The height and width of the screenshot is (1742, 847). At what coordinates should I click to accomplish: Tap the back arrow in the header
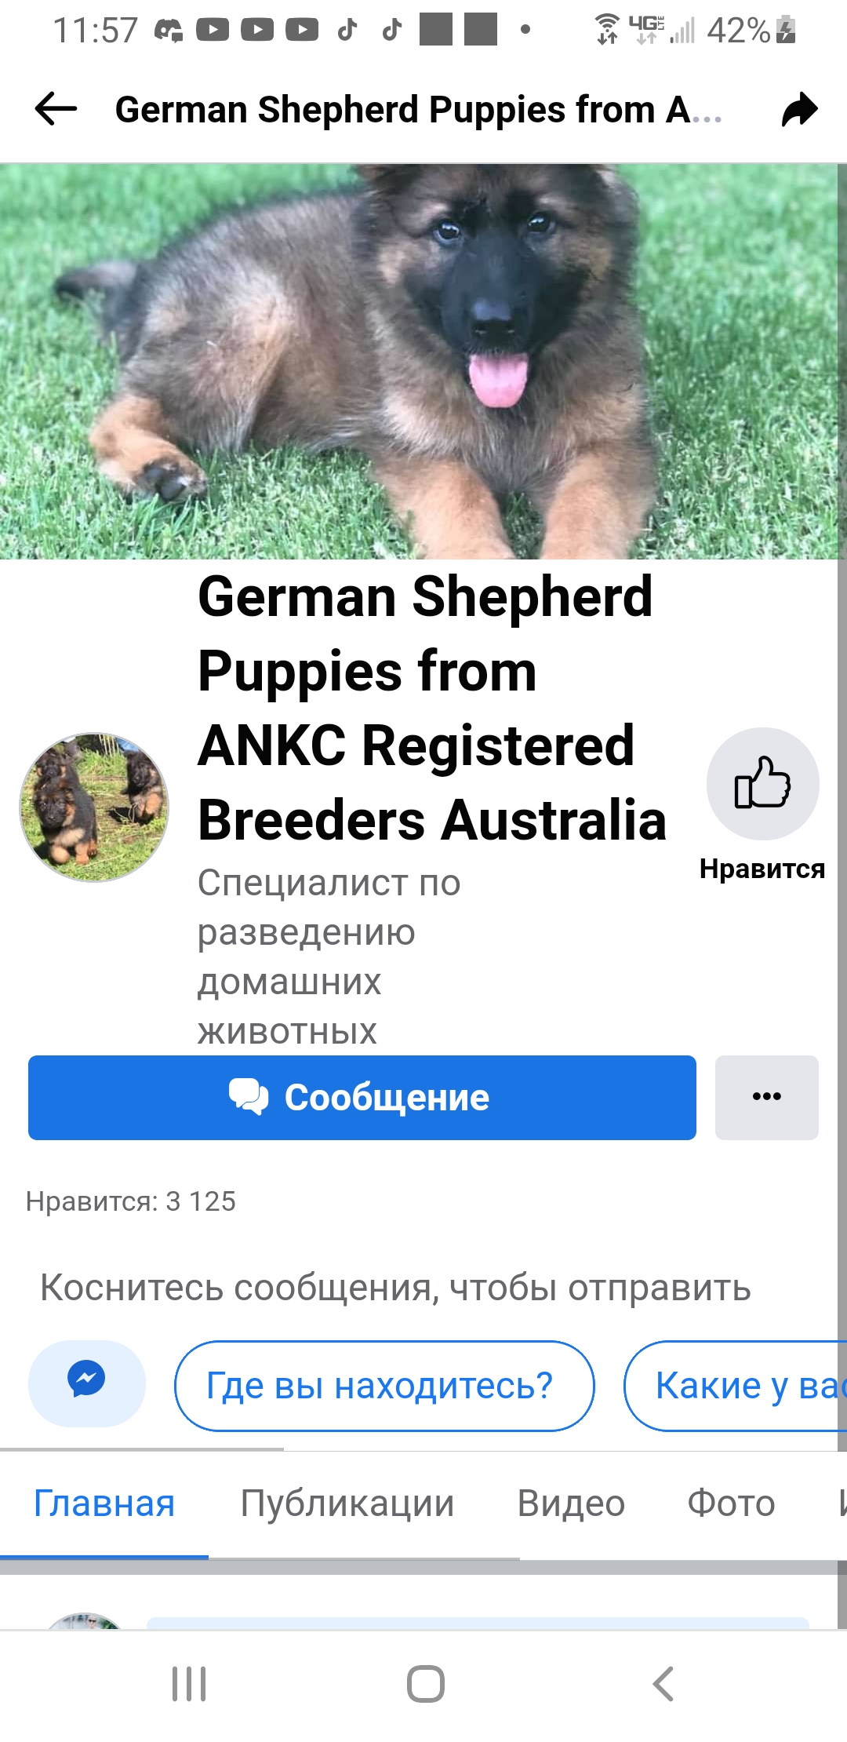56,109
